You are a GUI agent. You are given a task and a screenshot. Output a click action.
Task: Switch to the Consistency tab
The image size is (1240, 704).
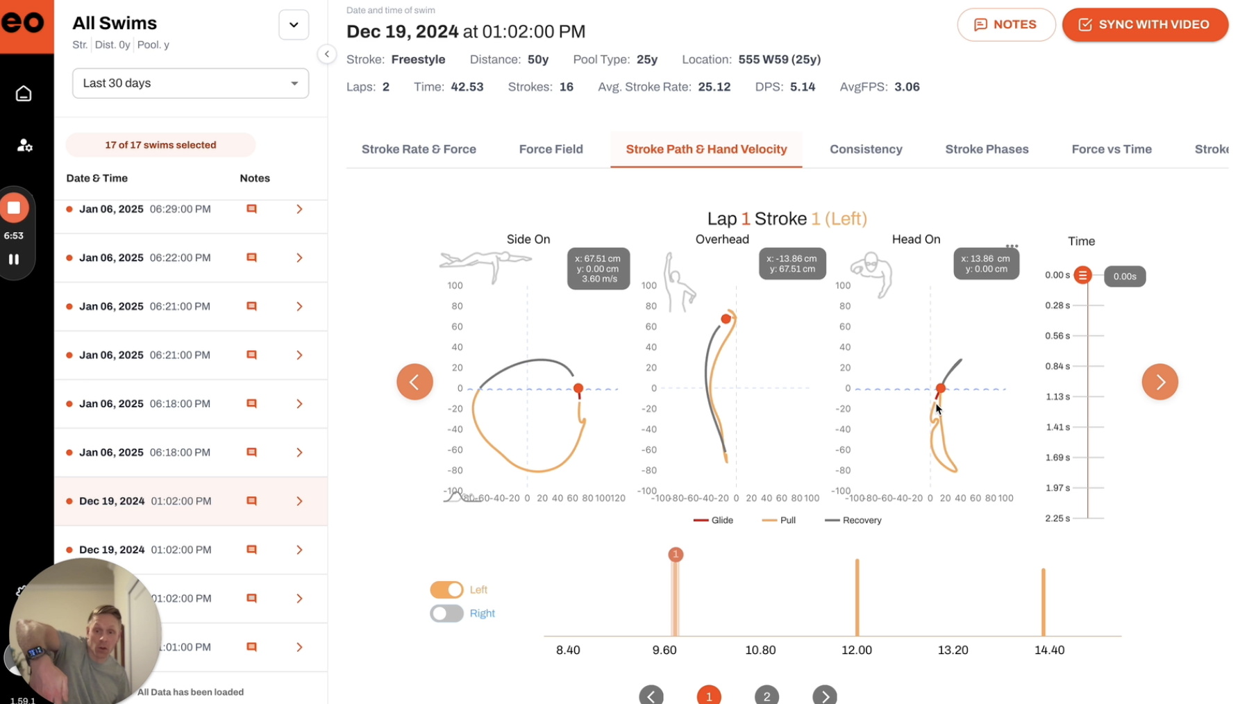(866, 149)
